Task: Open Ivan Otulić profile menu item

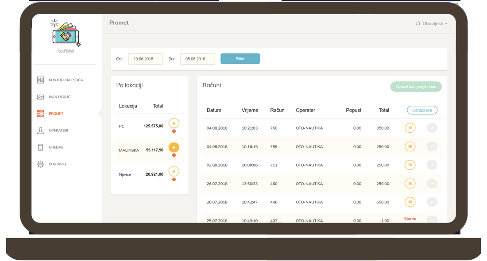Action: tap(59, 97)
